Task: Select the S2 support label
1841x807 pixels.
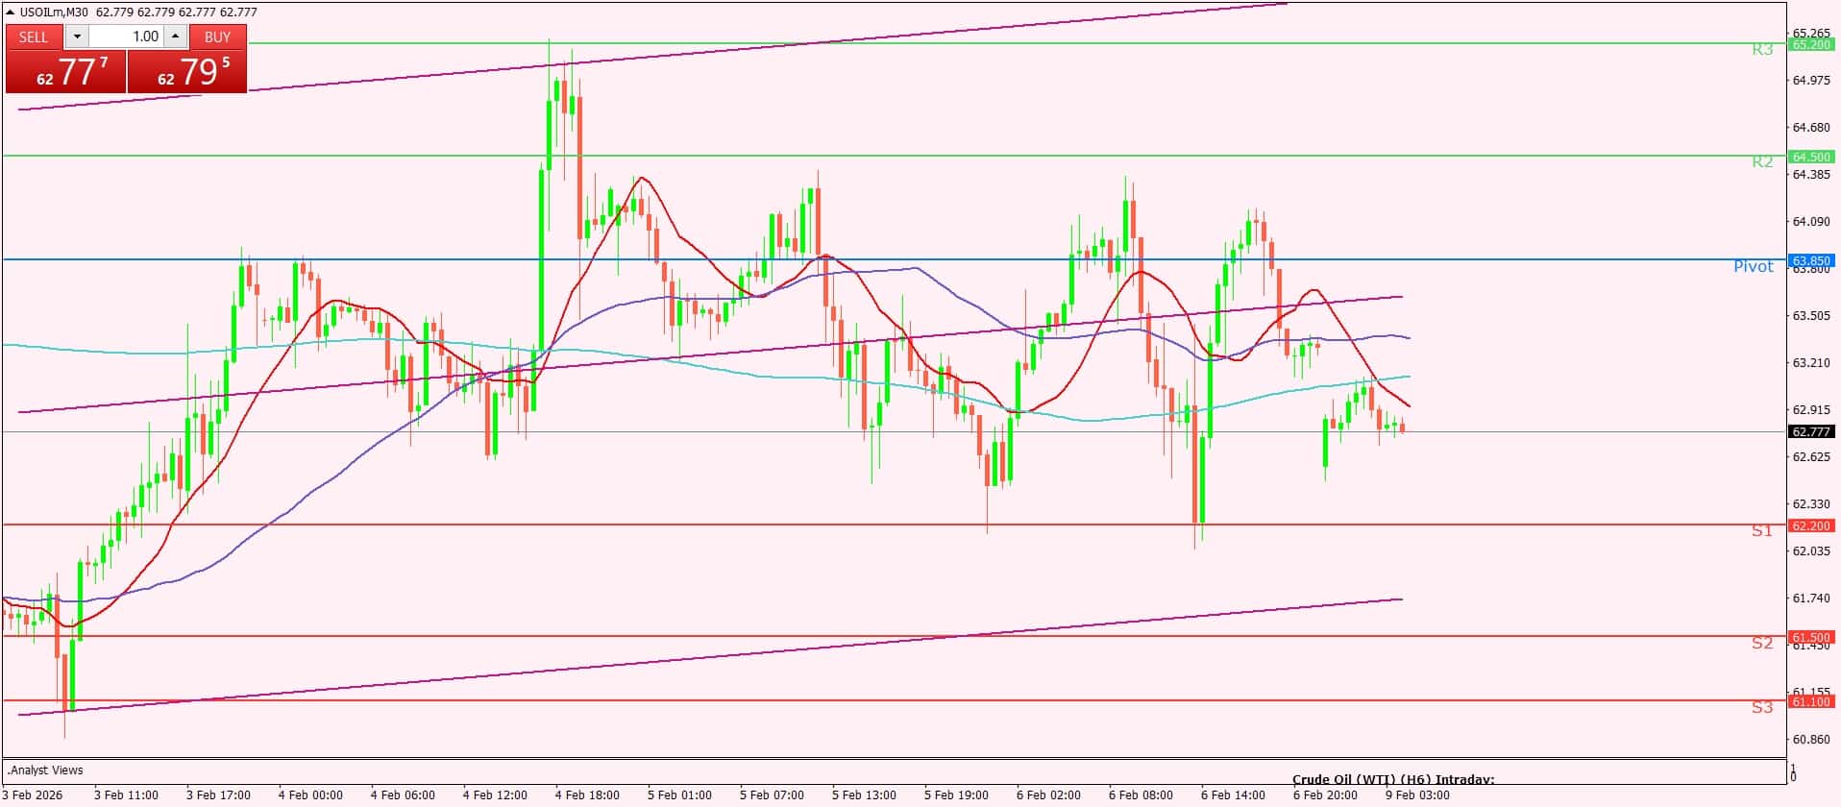Action: 1761,644
